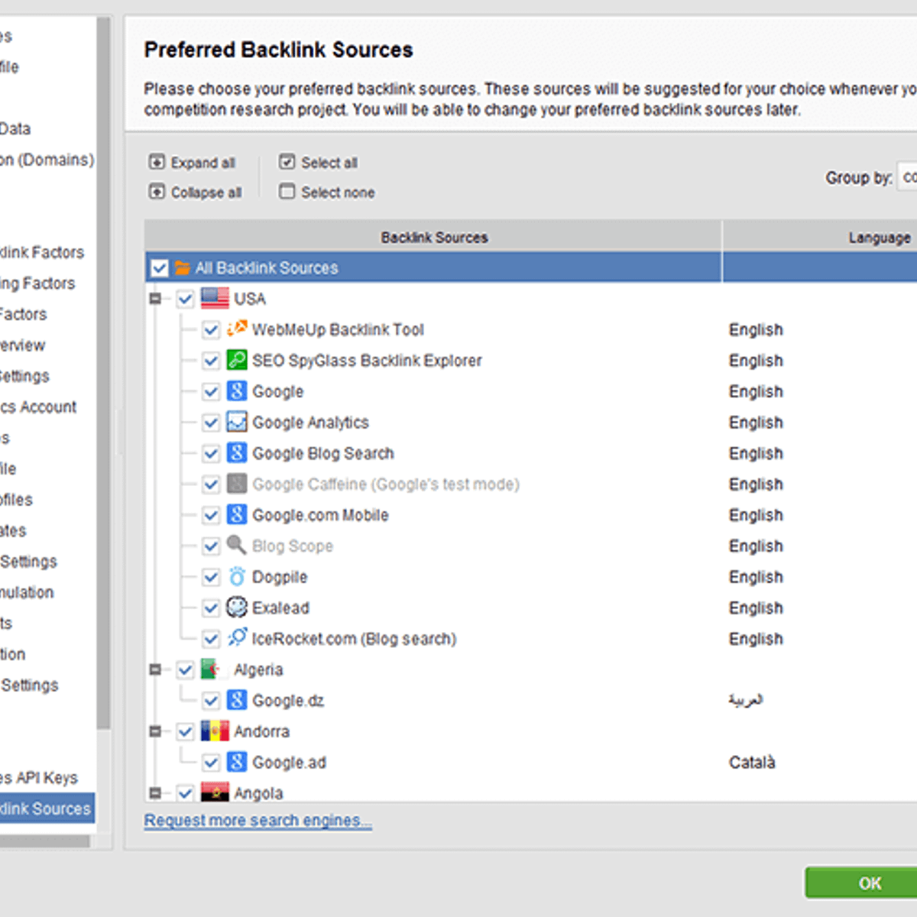Click the Select none label
This screenshot has width=917, height=917.
(338, 193)
